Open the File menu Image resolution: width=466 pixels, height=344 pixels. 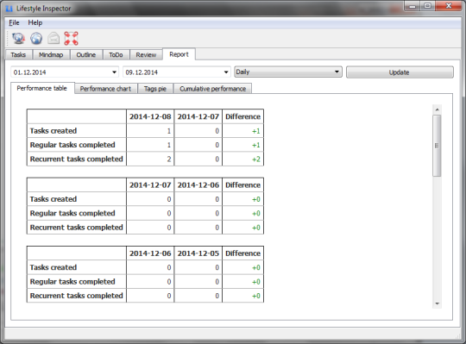tap(14, 22)
